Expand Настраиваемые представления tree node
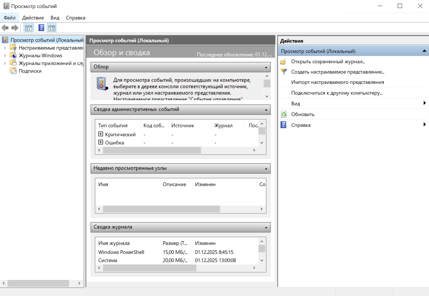 (x=5, y=48)
